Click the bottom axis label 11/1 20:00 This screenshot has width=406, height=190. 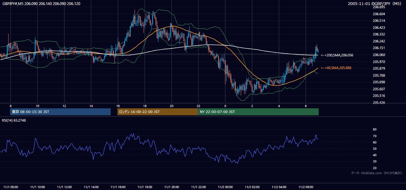tap(172, 187)
